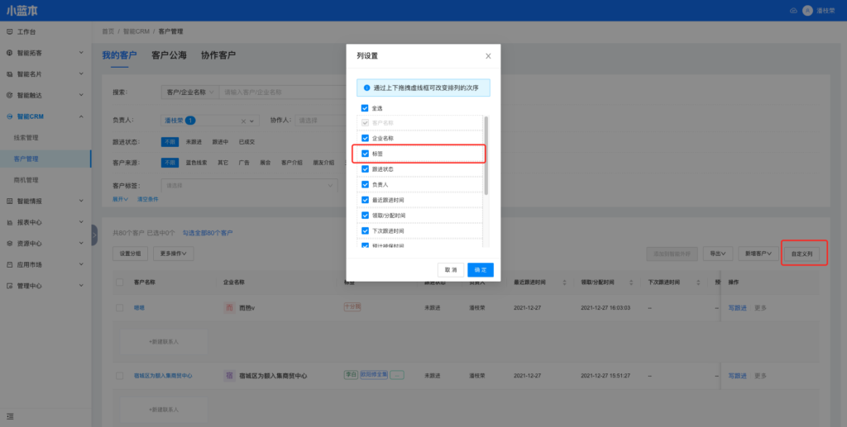847x427 pixels.
Task: Click the column list scrollbar in dialog
Action: coord(486,157)
